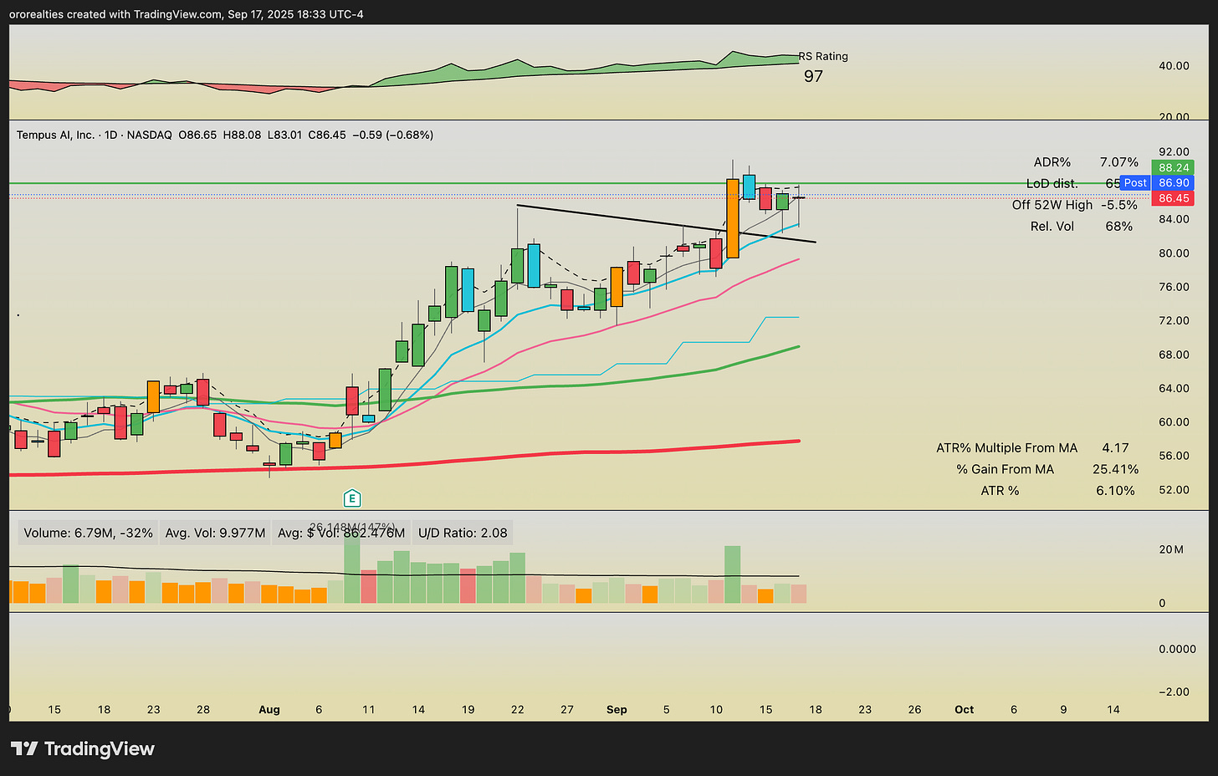Click the 'Off 52W High' label
This screenshot has width=1218, height=776.
point(1052,205)
